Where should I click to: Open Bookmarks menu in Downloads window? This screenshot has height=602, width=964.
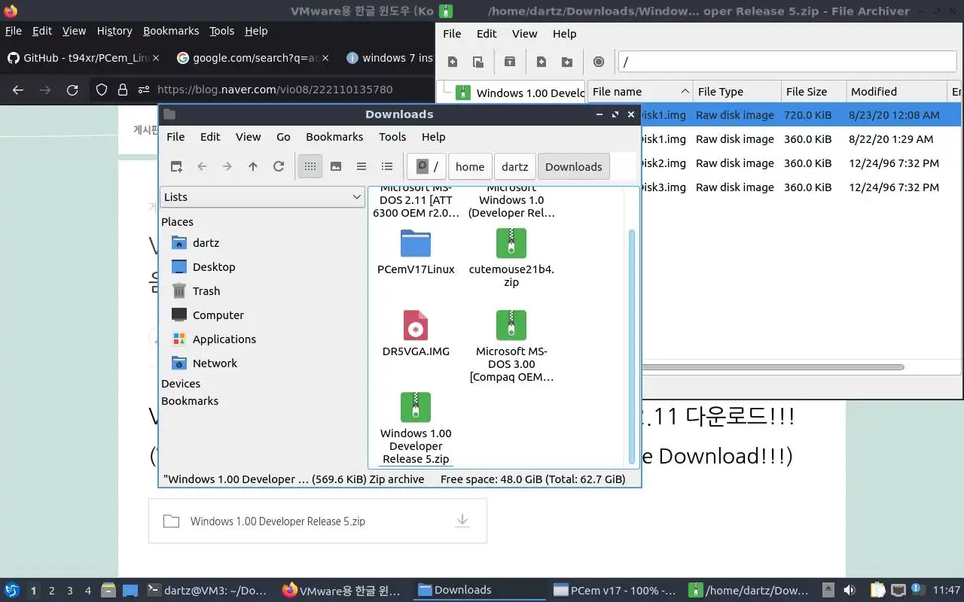(x=334, y=136)
